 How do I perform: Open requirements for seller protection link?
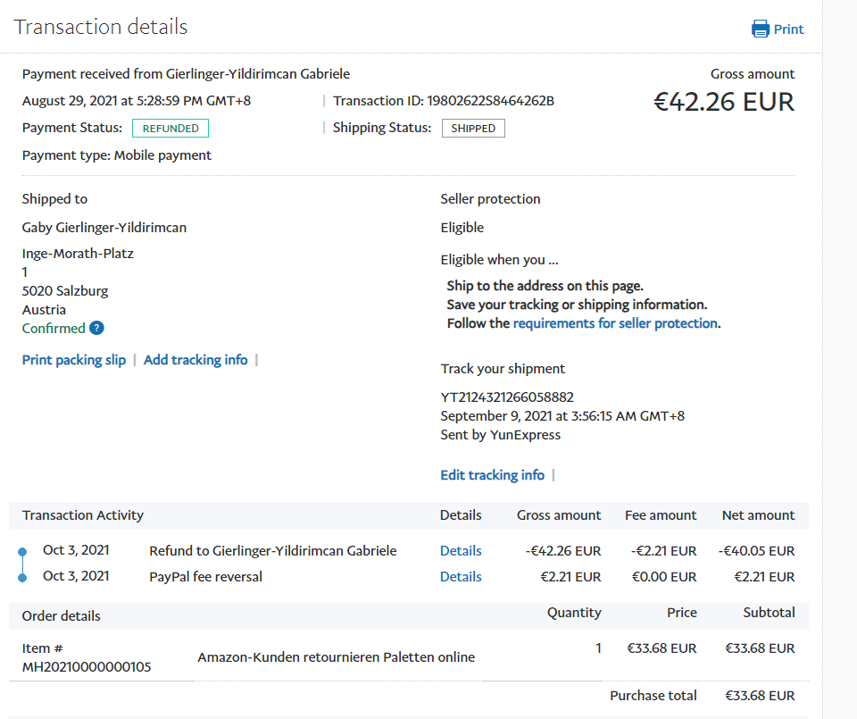(615, 323)
